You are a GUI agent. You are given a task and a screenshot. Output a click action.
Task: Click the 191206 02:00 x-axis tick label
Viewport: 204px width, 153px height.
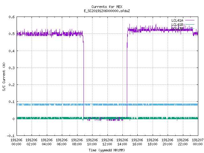click(31, 142)
